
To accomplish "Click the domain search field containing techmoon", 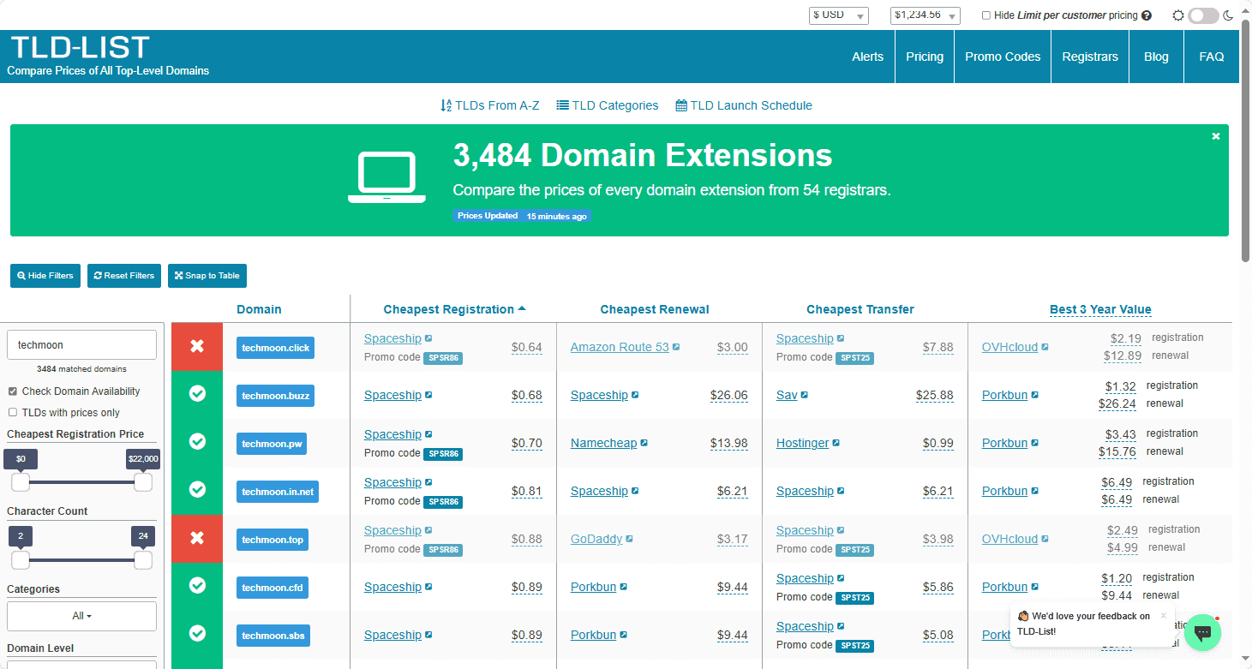I will tap(81, 344).
